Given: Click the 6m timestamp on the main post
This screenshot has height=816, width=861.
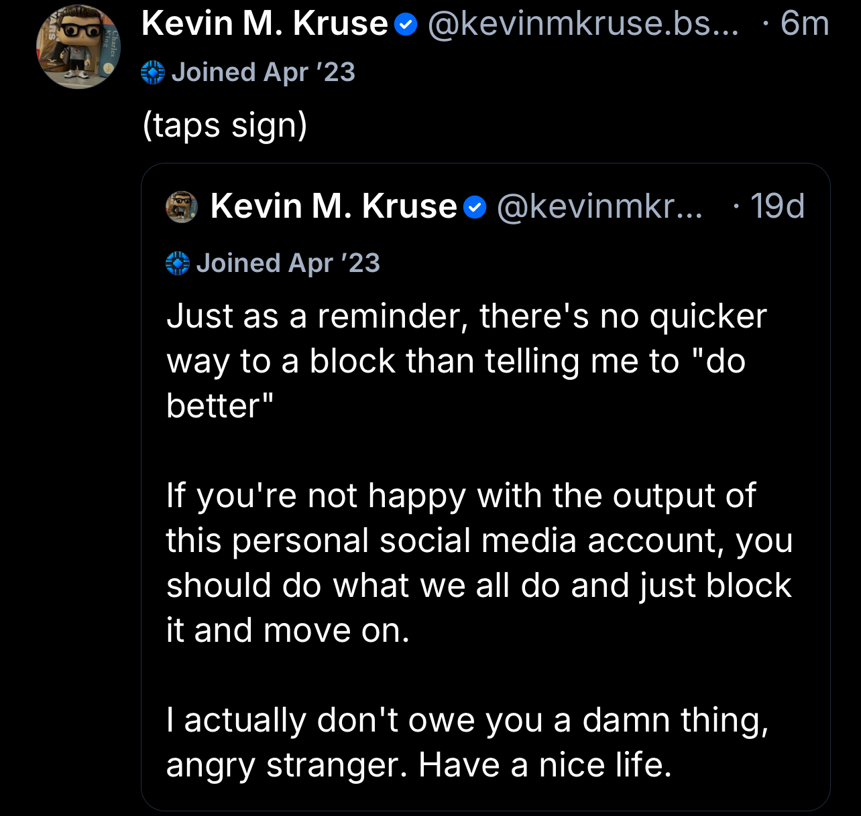Looking at the screenshot, I should (x=804, y=24).
